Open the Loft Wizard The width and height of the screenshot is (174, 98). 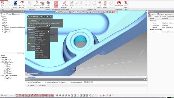105,4
